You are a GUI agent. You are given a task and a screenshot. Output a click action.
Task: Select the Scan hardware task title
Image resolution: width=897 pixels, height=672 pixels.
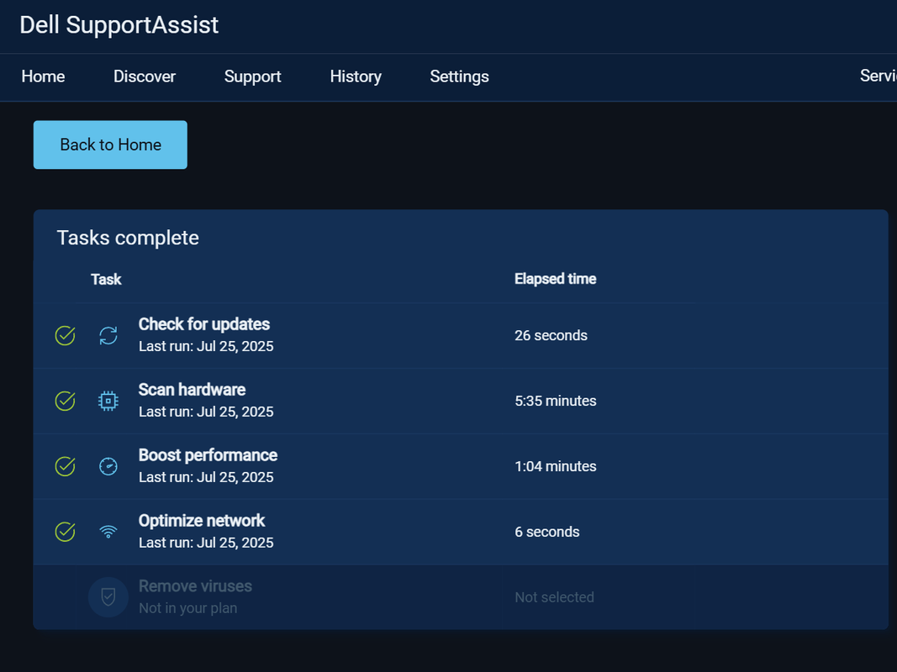point(192,390)
